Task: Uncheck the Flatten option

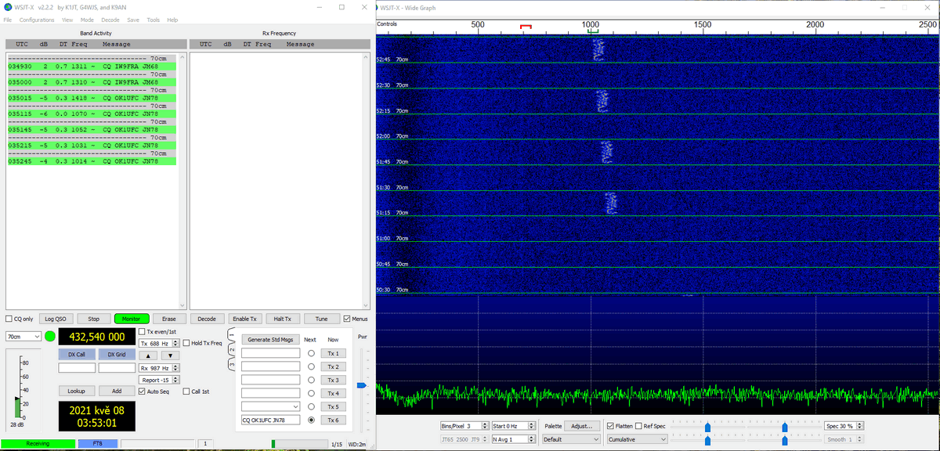Action: [x=611, y=426]
